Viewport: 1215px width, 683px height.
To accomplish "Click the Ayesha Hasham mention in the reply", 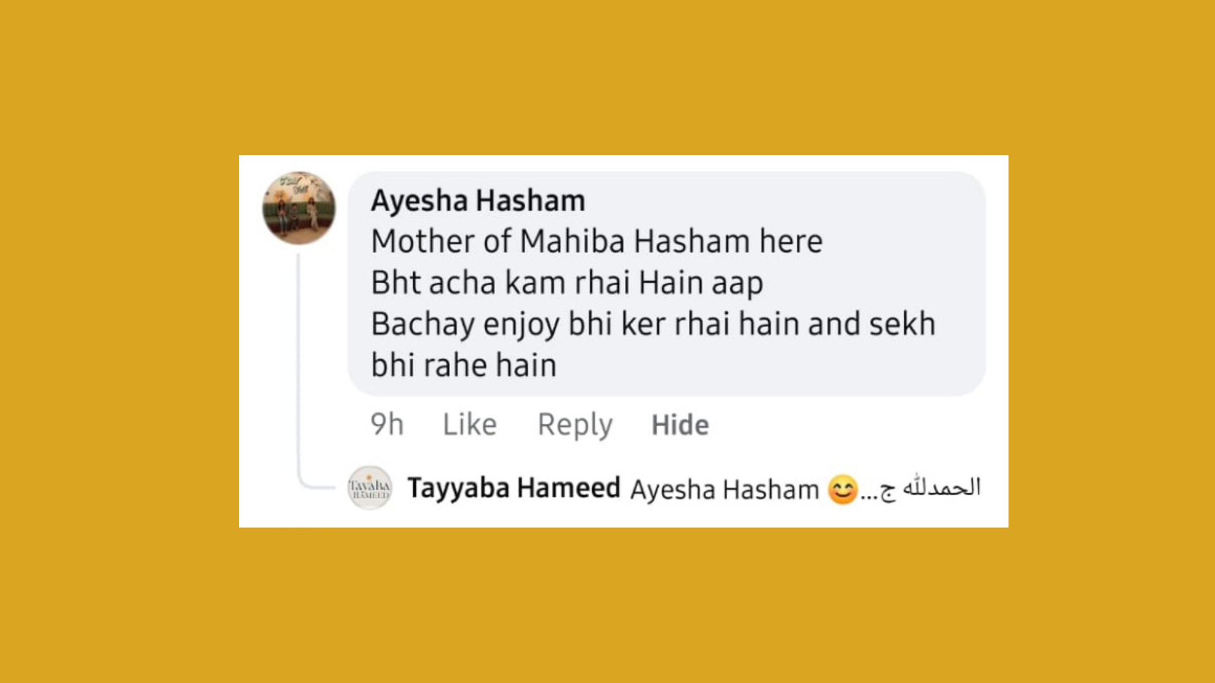I will [725, 489].
